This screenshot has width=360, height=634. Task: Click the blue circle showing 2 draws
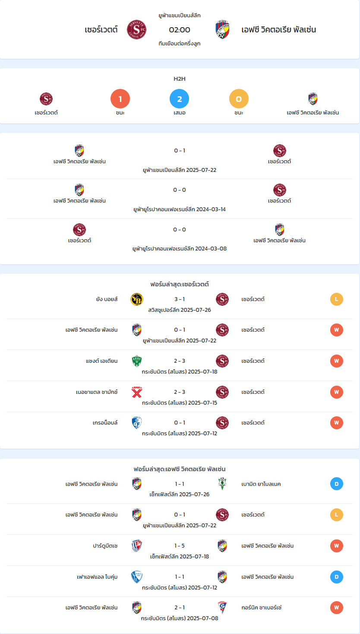click(x=180, y=99)
